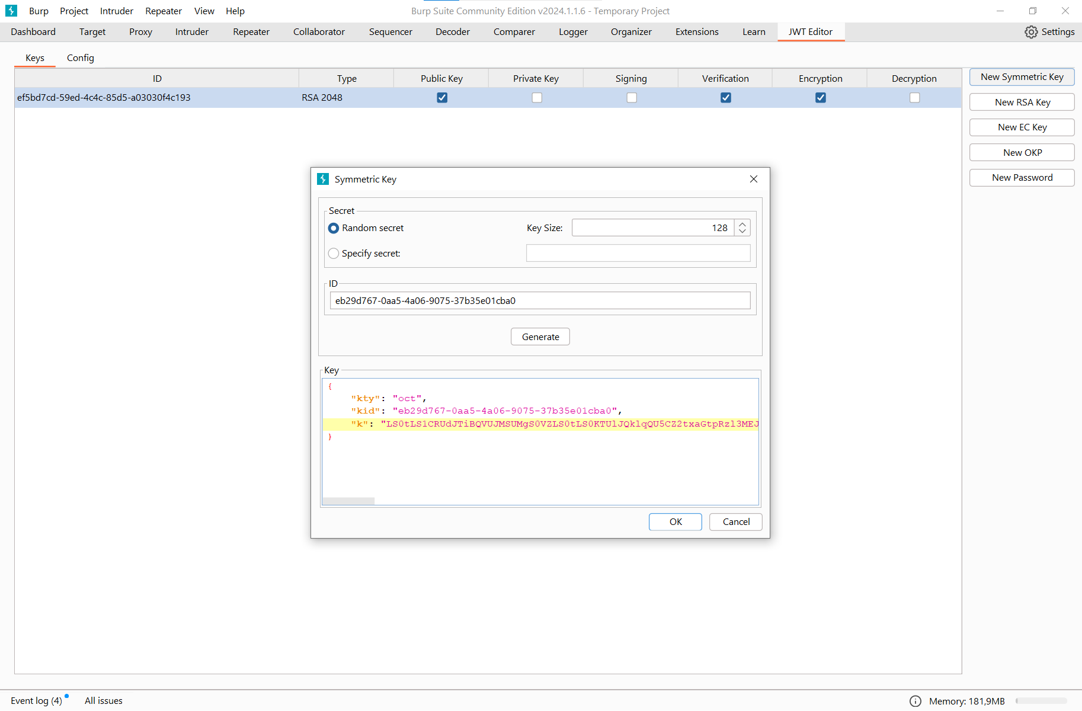Open Settings via the gear icon
1082x711 pixels.
tap(1031, 32)
